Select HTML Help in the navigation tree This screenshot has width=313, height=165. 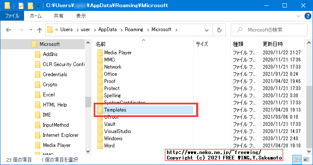click(x=55, y=105)
